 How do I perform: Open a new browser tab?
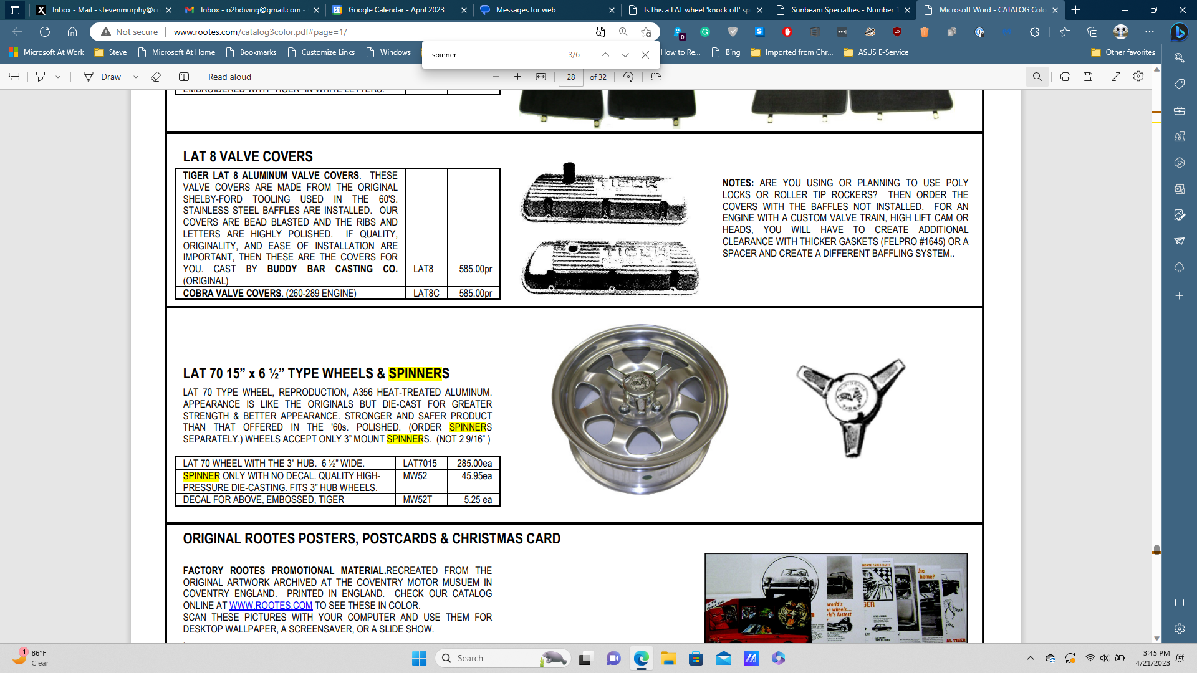click(1075, 10)
